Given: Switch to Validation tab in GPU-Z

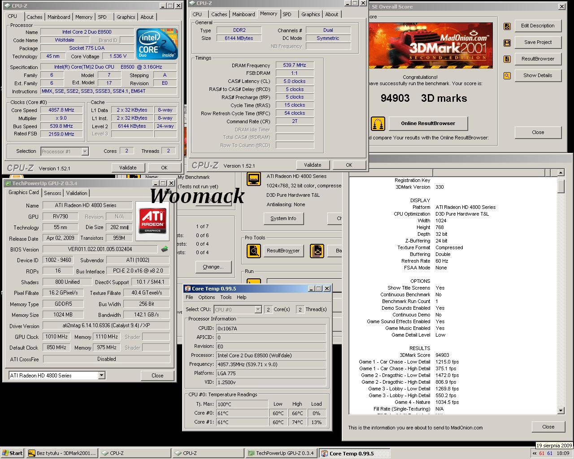Looking at the screenshot, I should click(77, 193).
